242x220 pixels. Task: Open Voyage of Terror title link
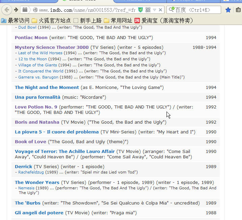pos(65,151)
